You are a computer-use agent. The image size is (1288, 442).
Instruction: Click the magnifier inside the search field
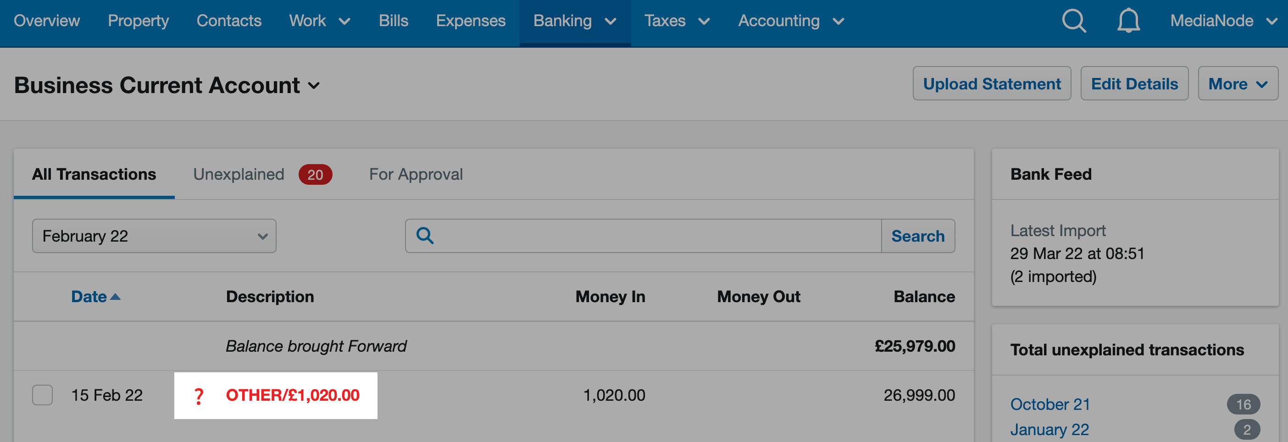[424, 236]
